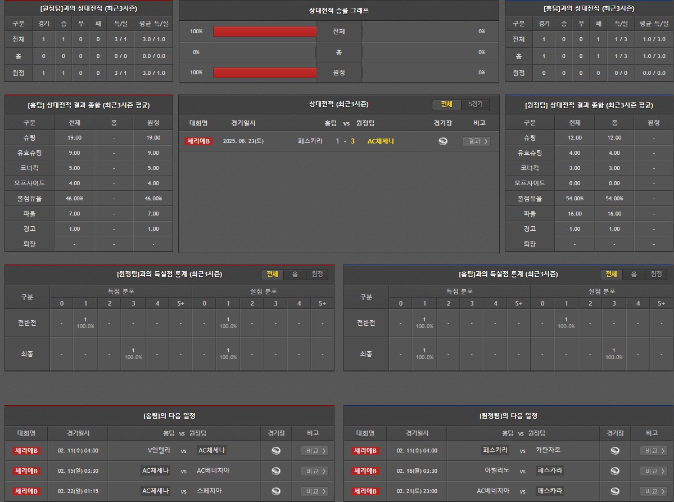Click the red 전체 win rate bar

tap(265, 32)
